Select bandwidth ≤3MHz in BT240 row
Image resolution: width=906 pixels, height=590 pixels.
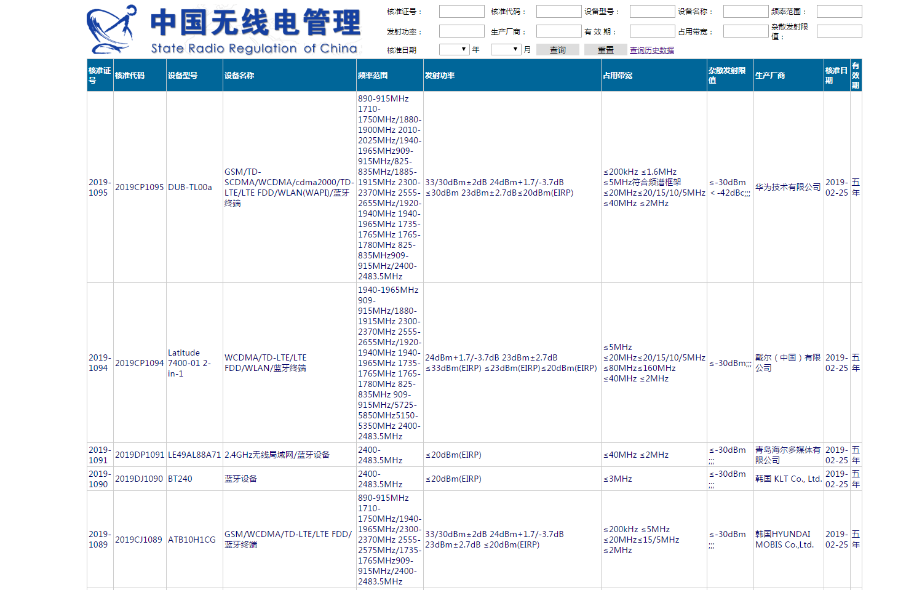(618, 479)
